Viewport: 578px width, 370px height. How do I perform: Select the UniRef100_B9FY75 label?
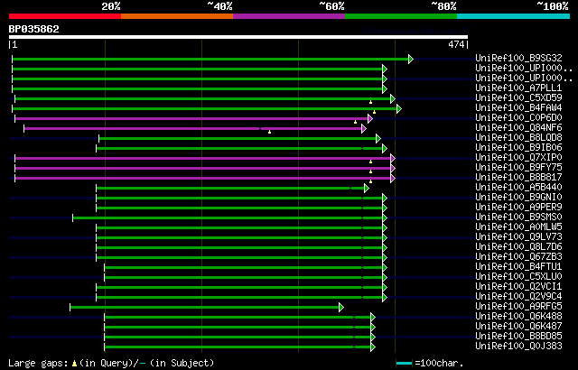coord(518,168)
